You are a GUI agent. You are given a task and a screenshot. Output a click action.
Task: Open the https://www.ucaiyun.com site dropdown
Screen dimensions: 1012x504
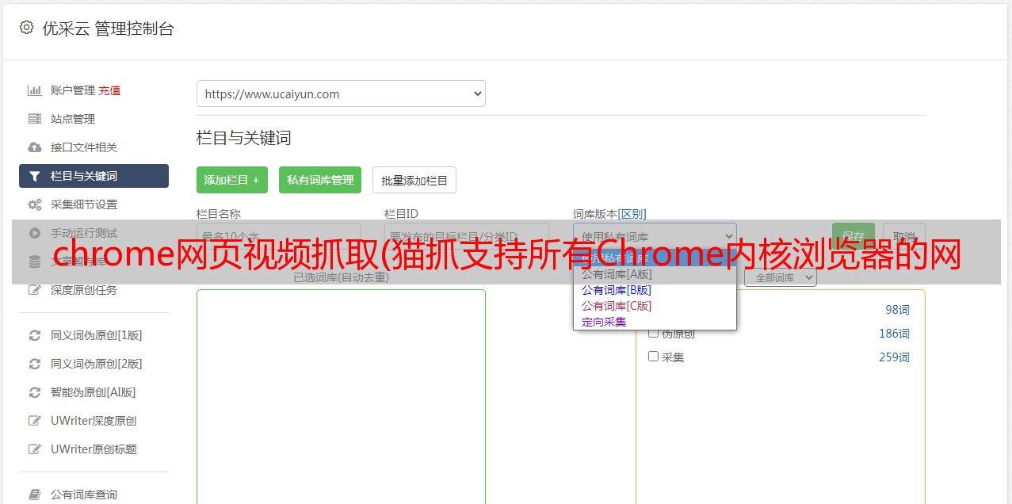point(341,94)
